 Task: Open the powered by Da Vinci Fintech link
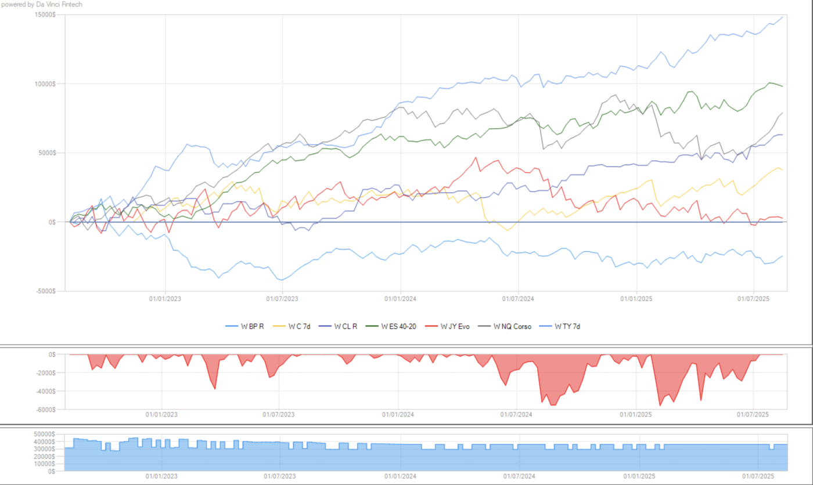(41, 5)
